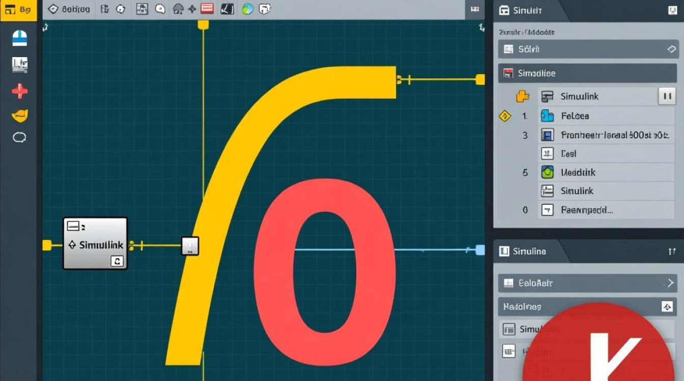Click the Simulink block on the canvas

(95, 243)
